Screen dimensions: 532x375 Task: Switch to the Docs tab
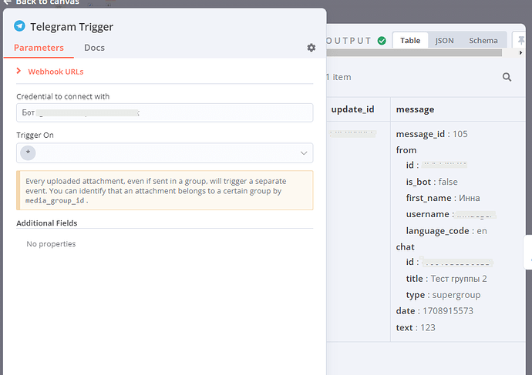94,48
